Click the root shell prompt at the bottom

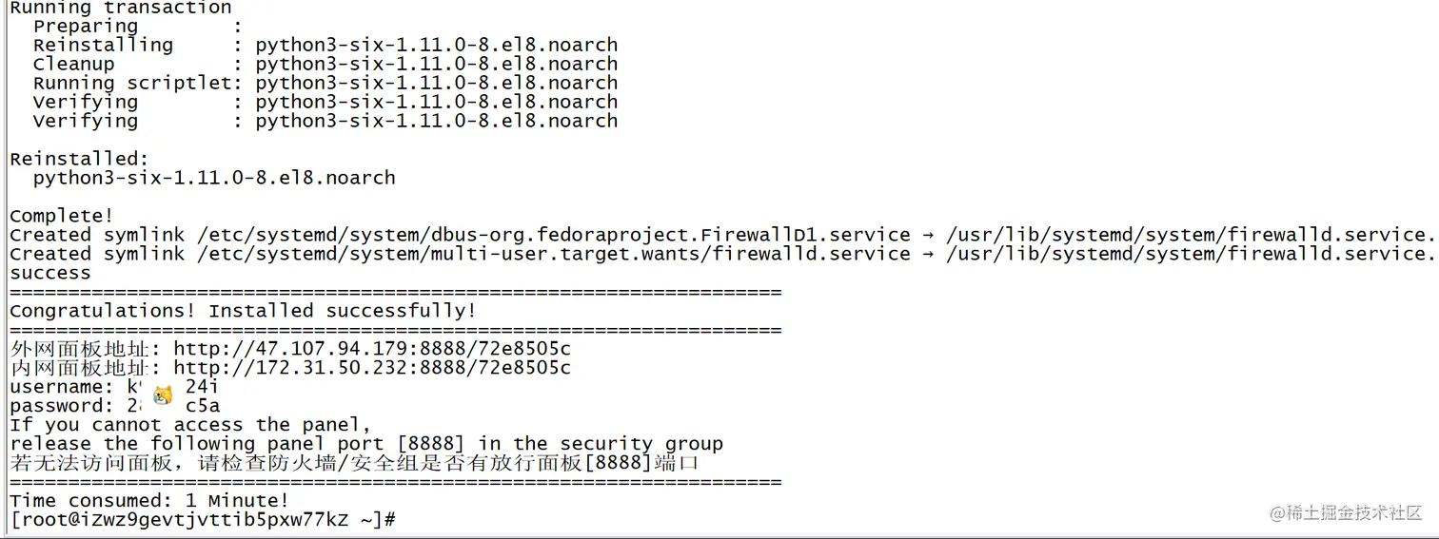pos(202,520)
